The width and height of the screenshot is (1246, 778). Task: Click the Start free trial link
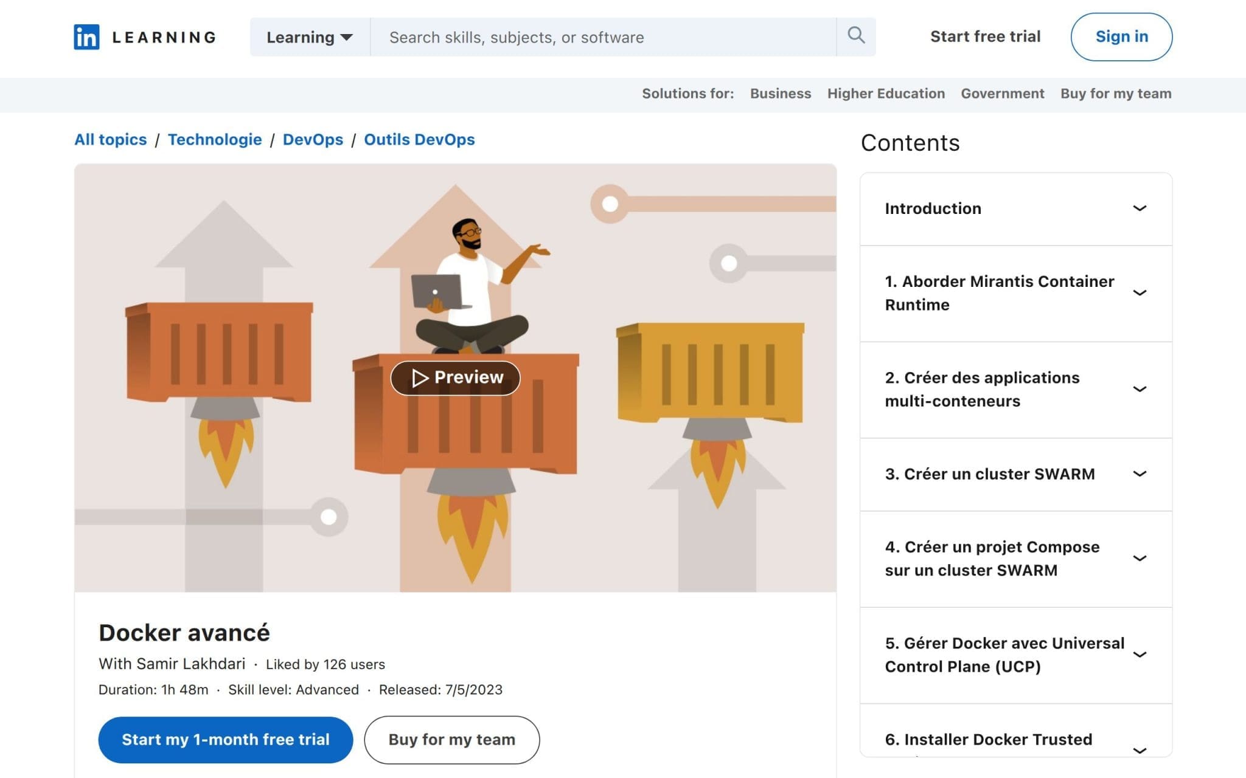click(985, 36)
